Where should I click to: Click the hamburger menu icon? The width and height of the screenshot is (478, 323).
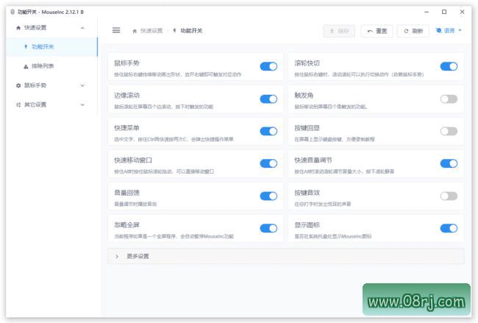[x=116, y=30]
